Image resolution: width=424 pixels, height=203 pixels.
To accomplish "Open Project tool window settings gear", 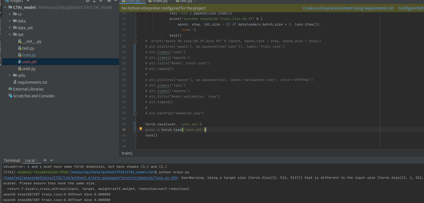I will 109,1.
